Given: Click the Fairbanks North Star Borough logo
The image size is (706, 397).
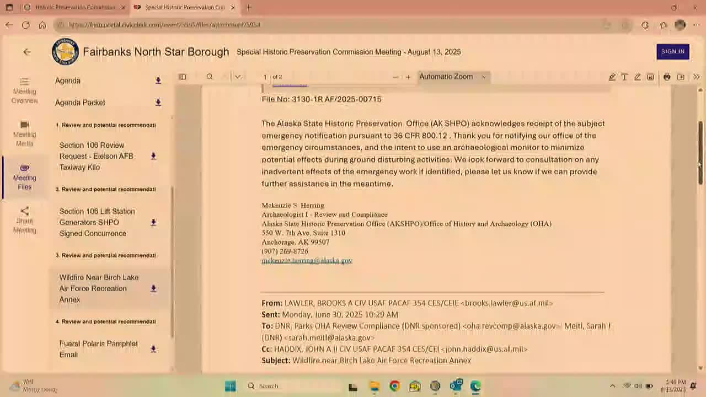Looking at the screenshot, I should click(x=65, y=52).
